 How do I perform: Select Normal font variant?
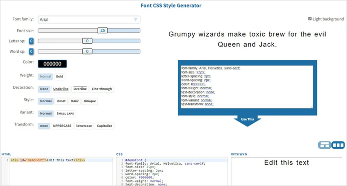pyautogui.click(x=46, y=113)
